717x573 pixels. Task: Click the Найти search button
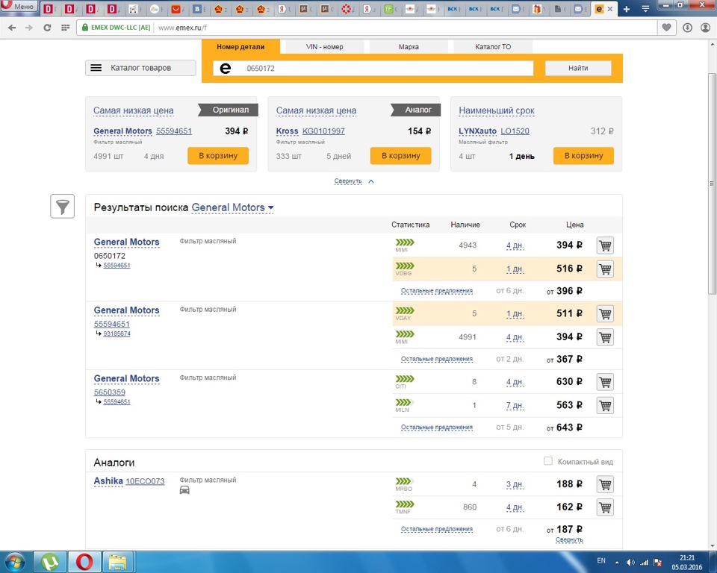pos(578,68)
